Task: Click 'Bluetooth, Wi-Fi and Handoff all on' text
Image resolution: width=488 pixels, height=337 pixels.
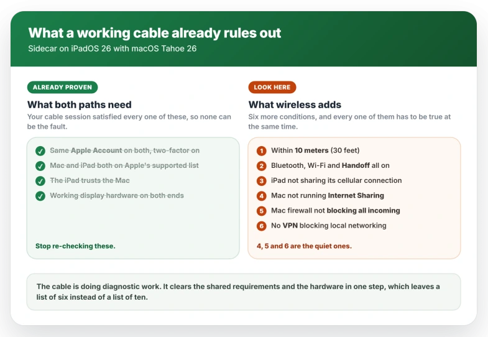Action: (x=330, y=165)
